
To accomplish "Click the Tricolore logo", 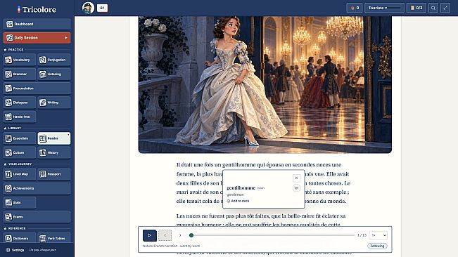I will (x=37, y=10).
